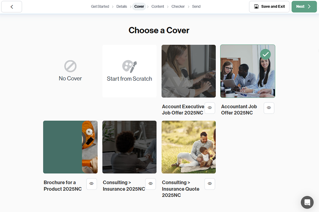Image resolution: width=319 pixels, height=212 pixels.
Task: Go to the Send step
Action: pos(196,7)
